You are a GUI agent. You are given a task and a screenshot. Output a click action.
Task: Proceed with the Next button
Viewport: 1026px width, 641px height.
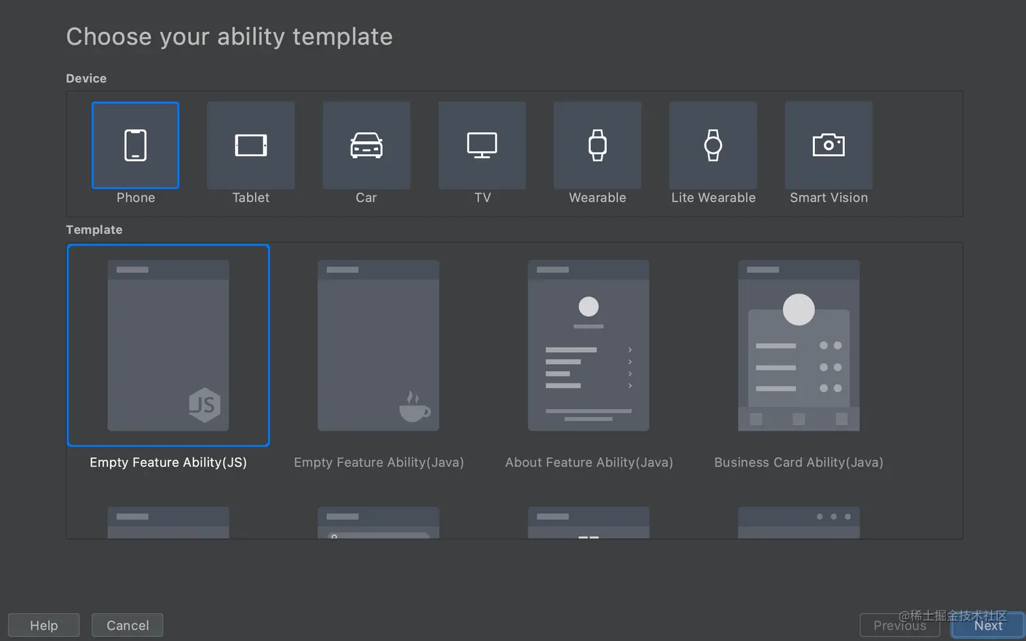coord(988,625)
